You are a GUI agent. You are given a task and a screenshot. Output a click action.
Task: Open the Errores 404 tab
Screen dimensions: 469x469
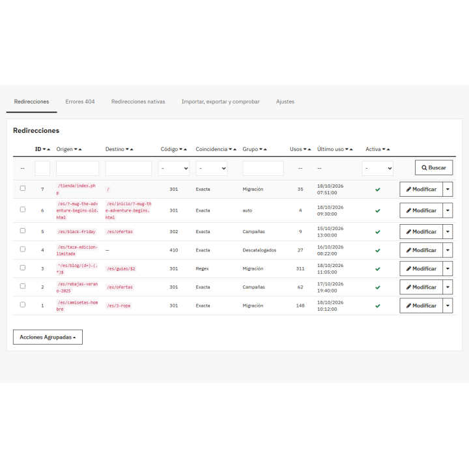80,102
